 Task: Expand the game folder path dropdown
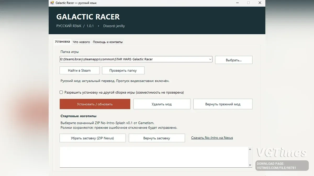coord(210,59)
